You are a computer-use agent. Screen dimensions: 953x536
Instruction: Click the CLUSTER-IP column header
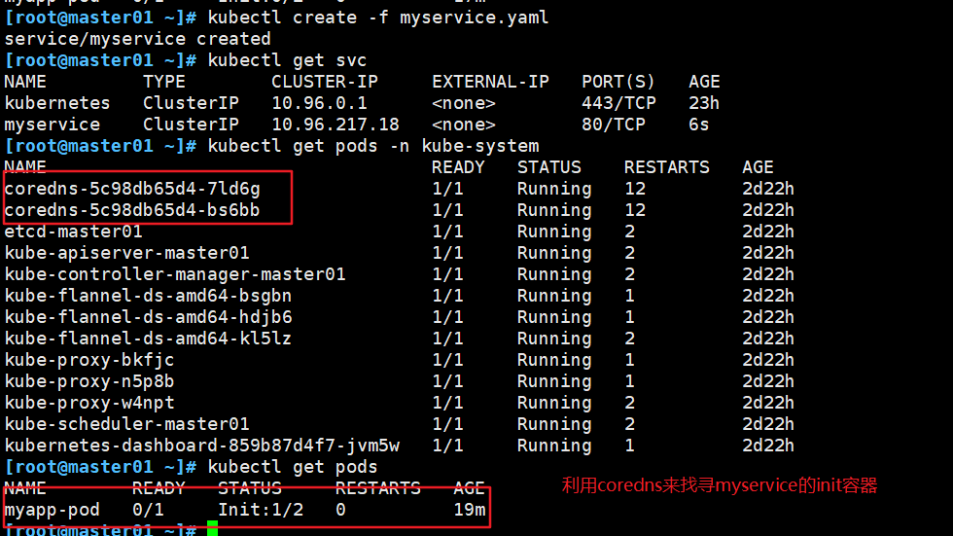(x=325, y=82)
